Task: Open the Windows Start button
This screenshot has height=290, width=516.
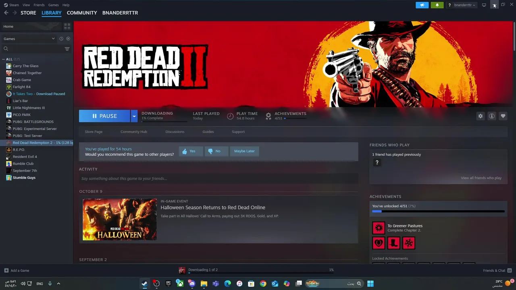Action: pyautogui.click(x=370, y=284)
